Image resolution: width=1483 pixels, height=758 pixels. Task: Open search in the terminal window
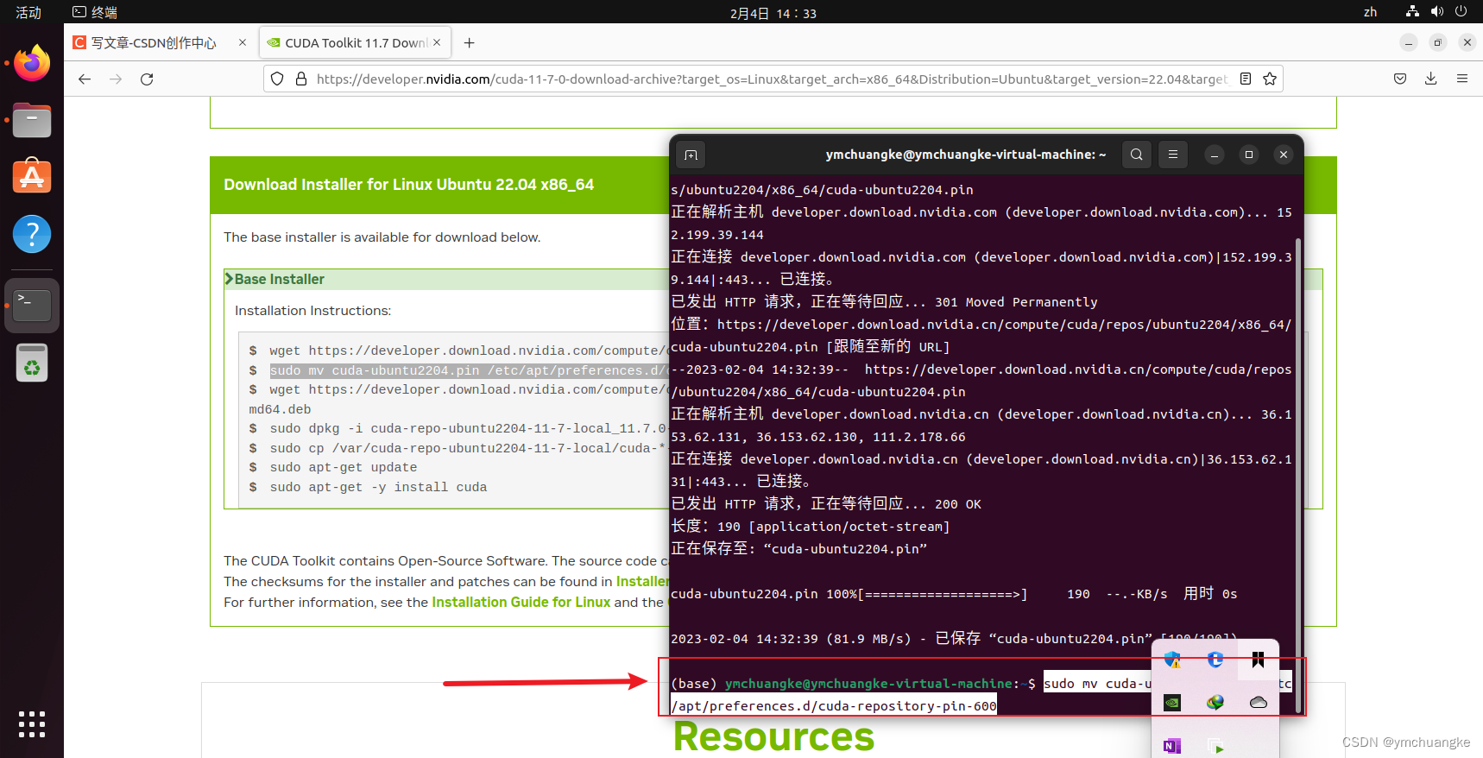[x=1137, y=155]
